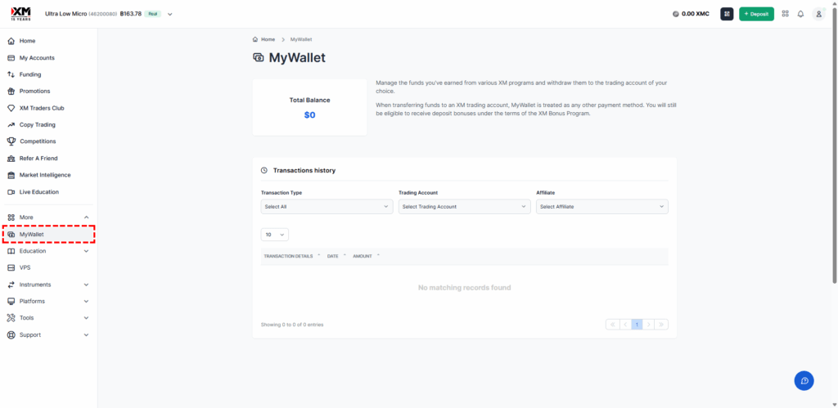This screenshot has width=838, height=408.
Task: Expand the Platforms section
Action: (x=87, y=301)
